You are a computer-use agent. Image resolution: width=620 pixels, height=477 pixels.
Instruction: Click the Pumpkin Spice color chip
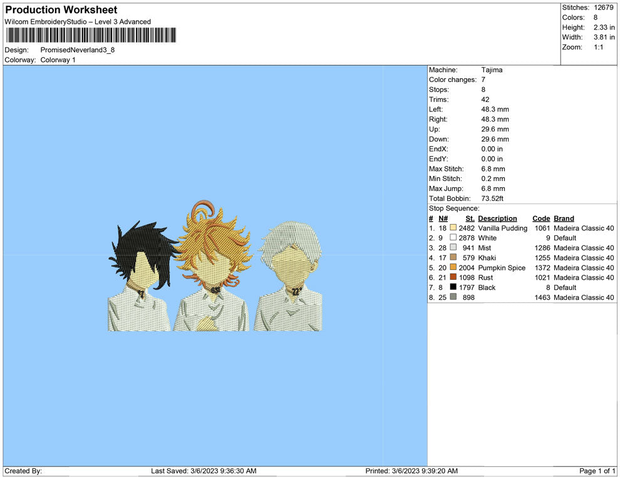[x=453, y=268]
